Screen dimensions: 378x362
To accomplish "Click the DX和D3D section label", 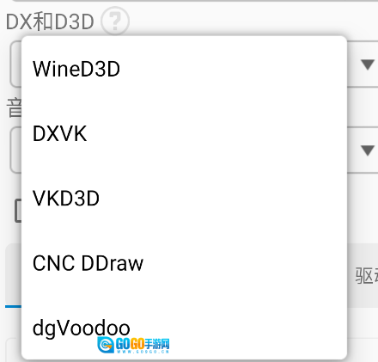I will click(50, 21).
